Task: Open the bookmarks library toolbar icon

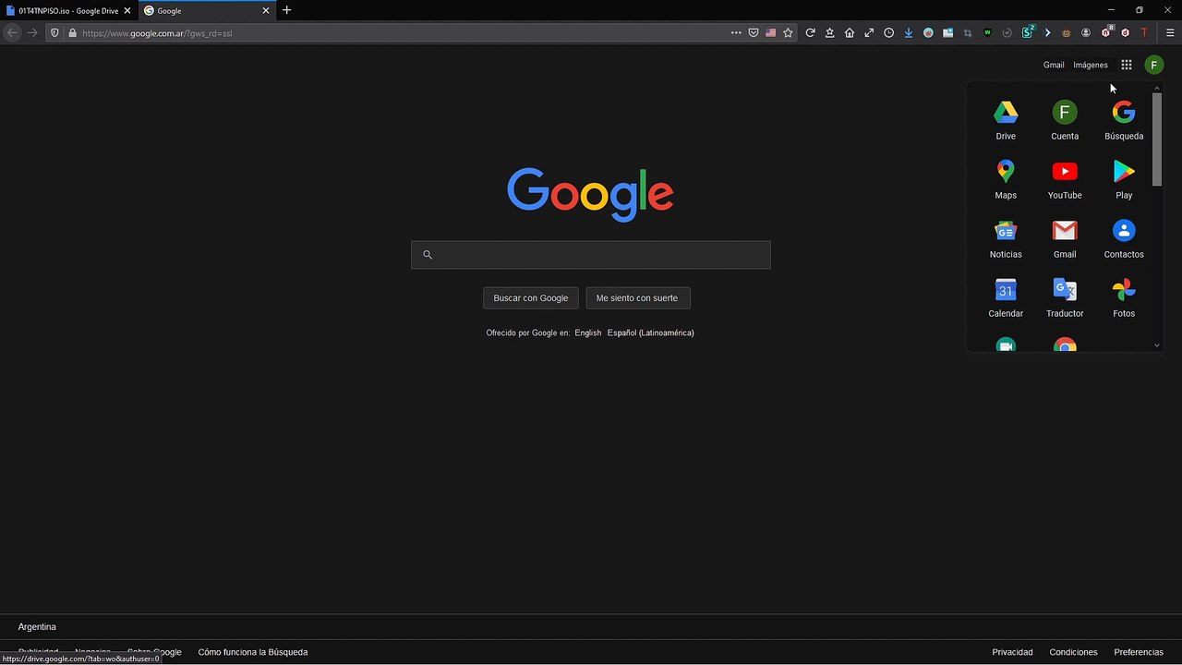Action: (829, 32)
